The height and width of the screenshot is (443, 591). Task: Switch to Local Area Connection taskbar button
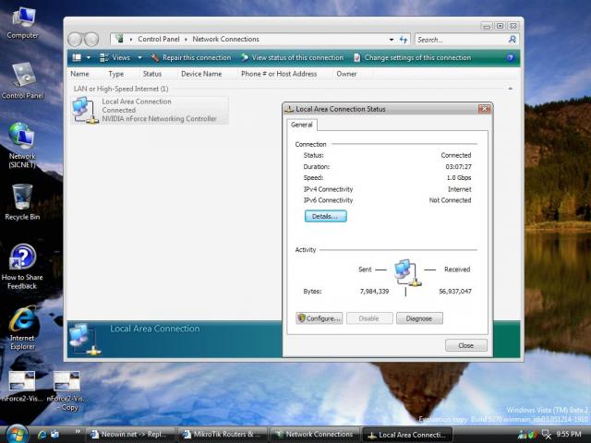(406, 435)
